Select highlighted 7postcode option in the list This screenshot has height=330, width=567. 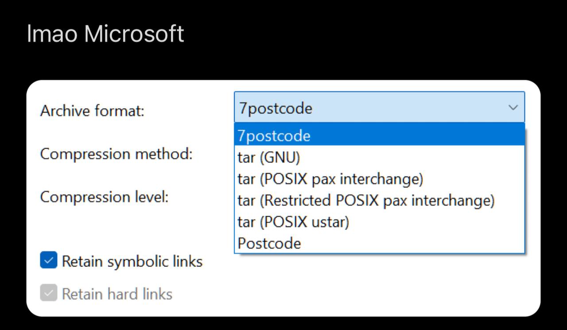(x=379, y=136)
